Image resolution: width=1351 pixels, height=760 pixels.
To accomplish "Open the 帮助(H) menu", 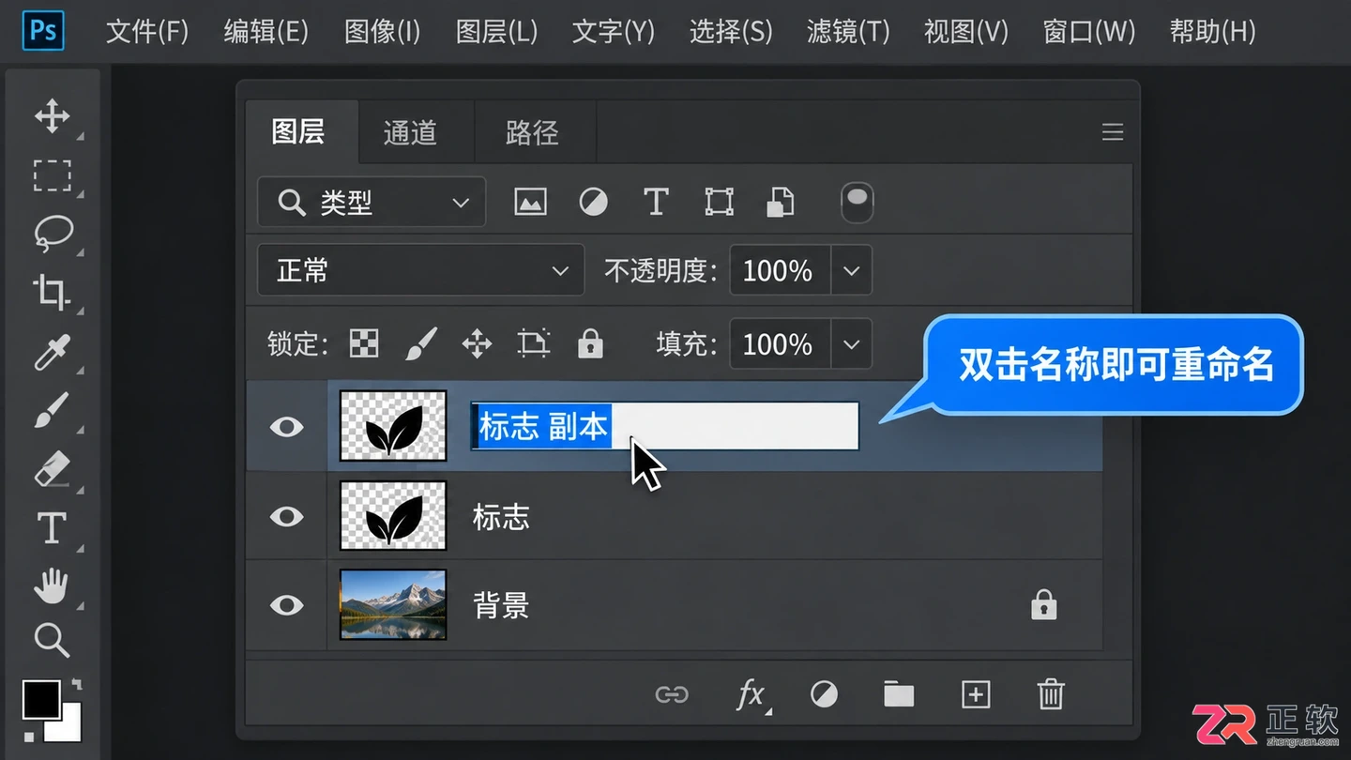I will [1212, 32].
